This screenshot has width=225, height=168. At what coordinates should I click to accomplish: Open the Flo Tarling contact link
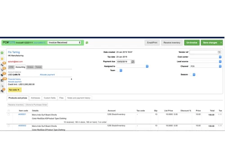pyautogui.click(x=14, y=52)
